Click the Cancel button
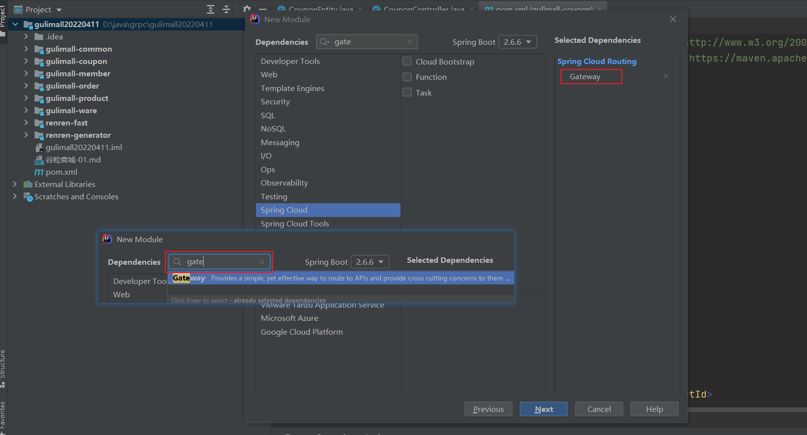807x435 pixels. click(599, 409)
